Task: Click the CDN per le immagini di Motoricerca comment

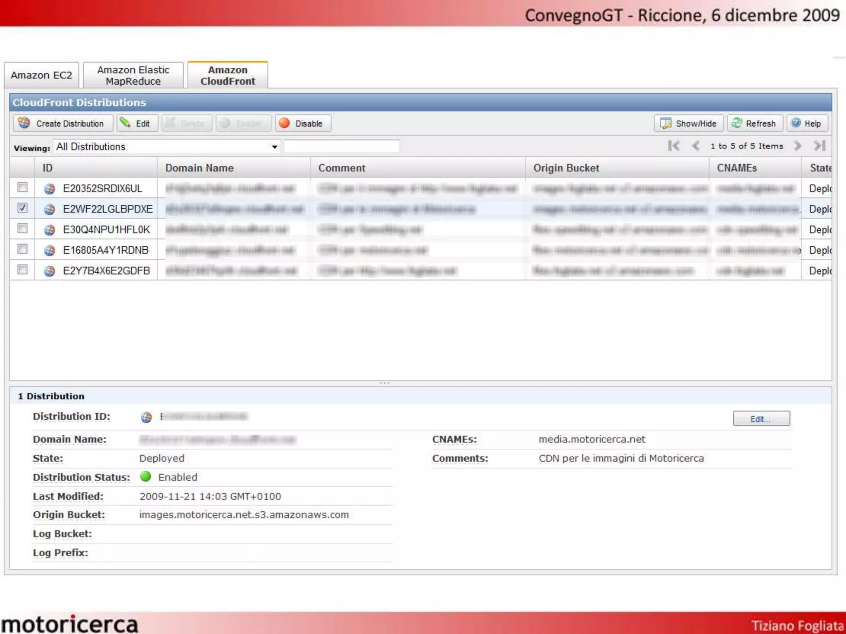Action: [x=621, y=458]
